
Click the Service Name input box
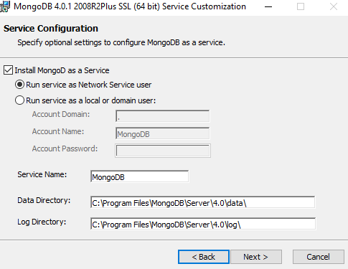[x=140, y=176]
